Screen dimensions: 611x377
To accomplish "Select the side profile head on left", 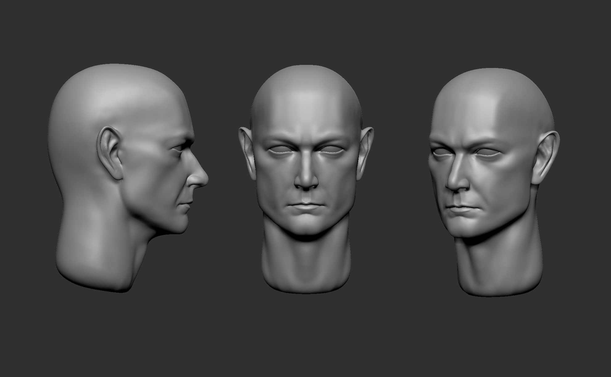I will 123,173.
